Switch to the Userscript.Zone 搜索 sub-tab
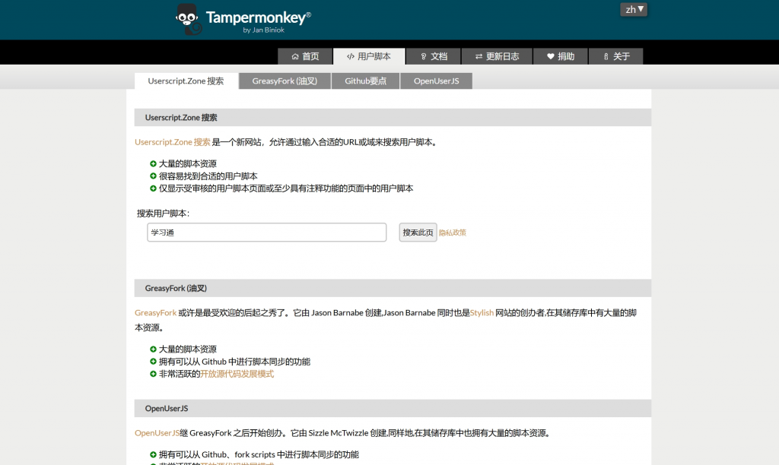779x465 pixels. tap(186, 81)
